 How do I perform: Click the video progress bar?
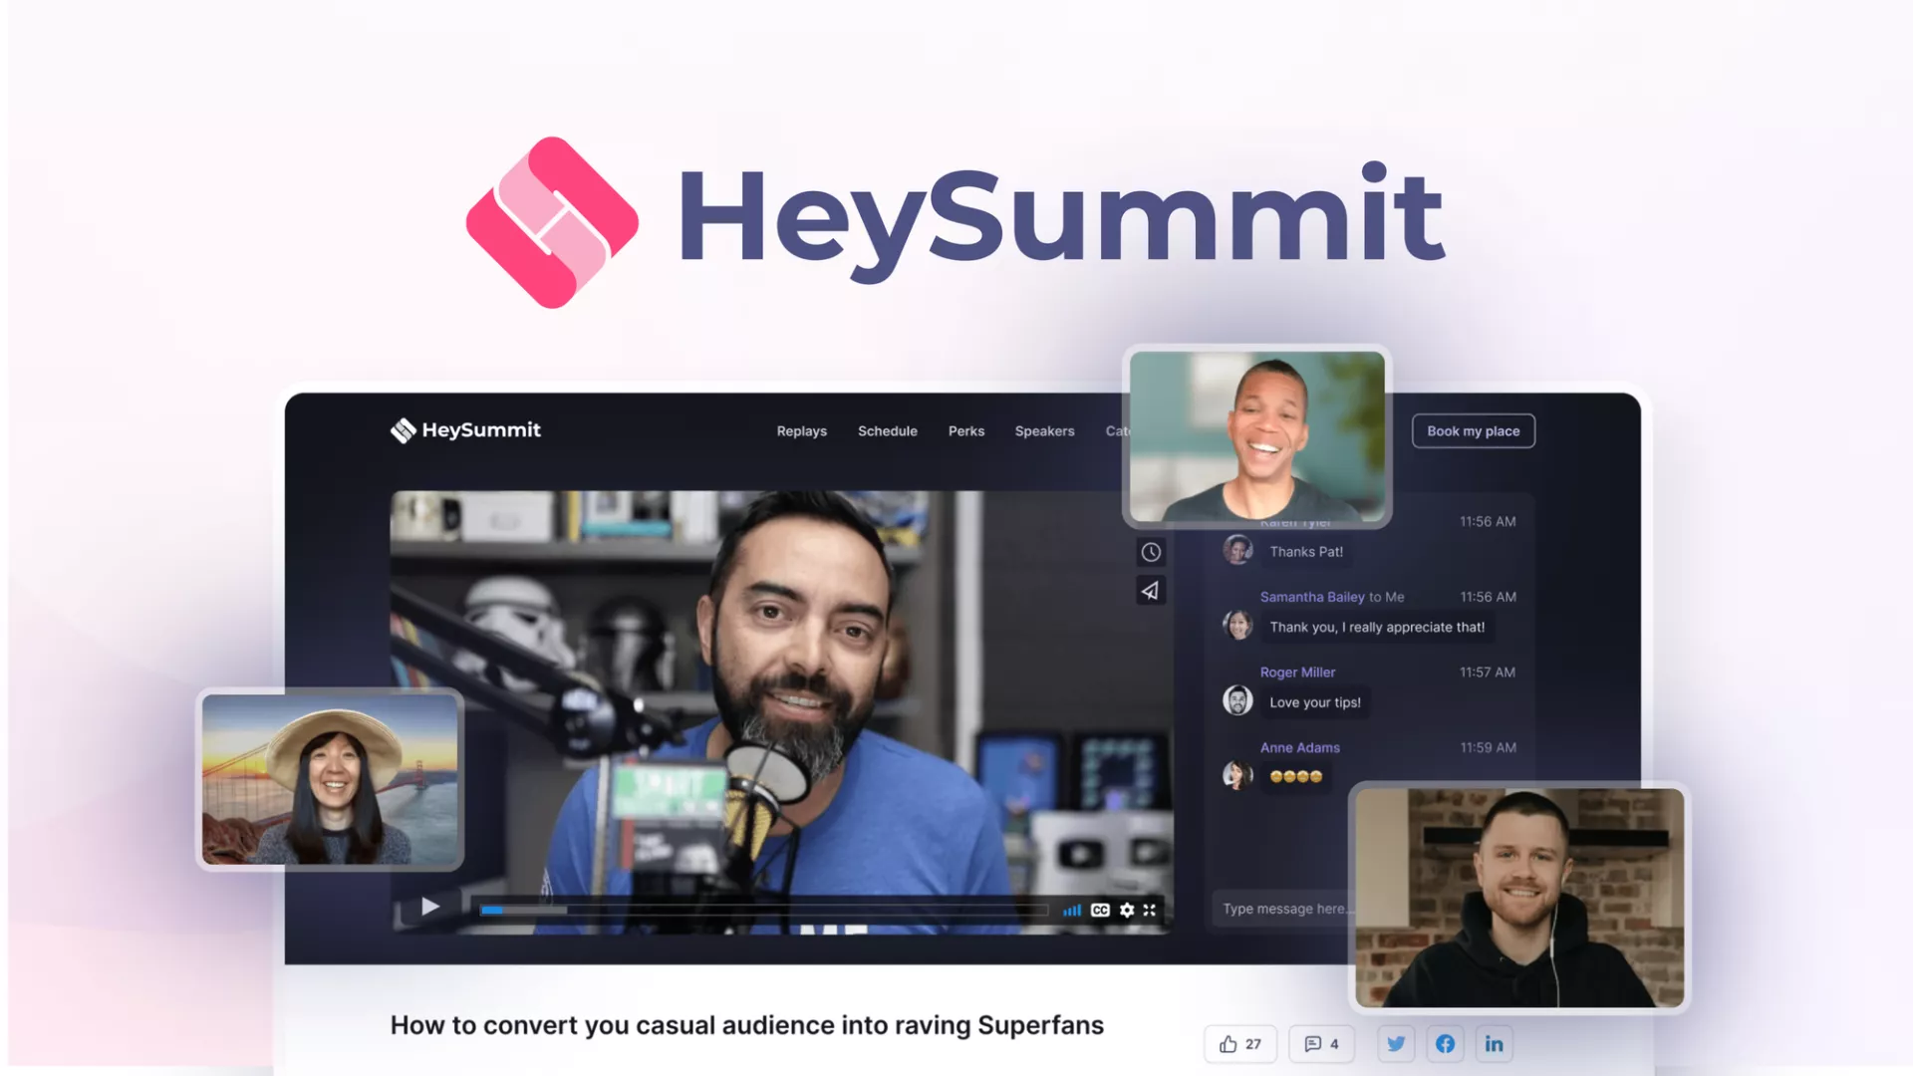tap(762, 910)
